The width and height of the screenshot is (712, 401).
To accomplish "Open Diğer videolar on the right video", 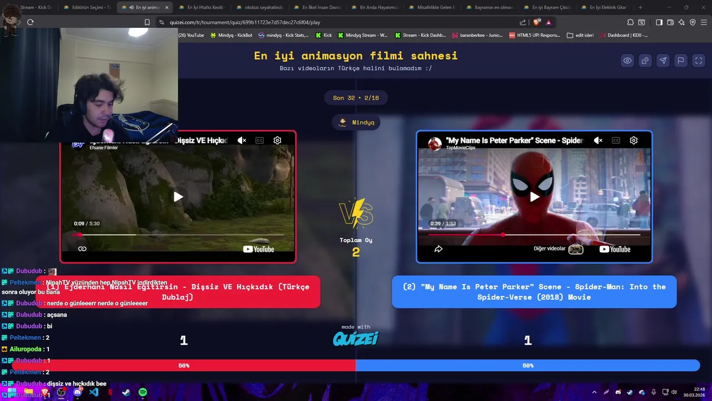I will pyautogui.click(x=558, y=249).
